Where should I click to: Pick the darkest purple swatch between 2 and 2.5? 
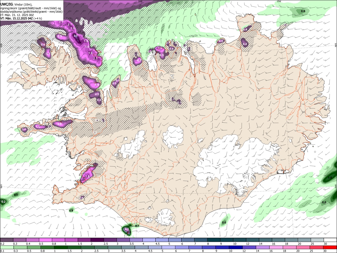coord(97,240)
